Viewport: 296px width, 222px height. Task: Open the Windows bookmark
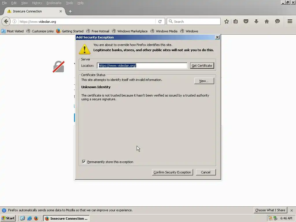(189, 31)
